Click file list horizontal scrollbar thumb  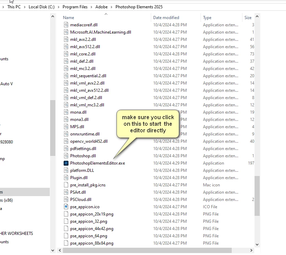[x=147, y=250]
